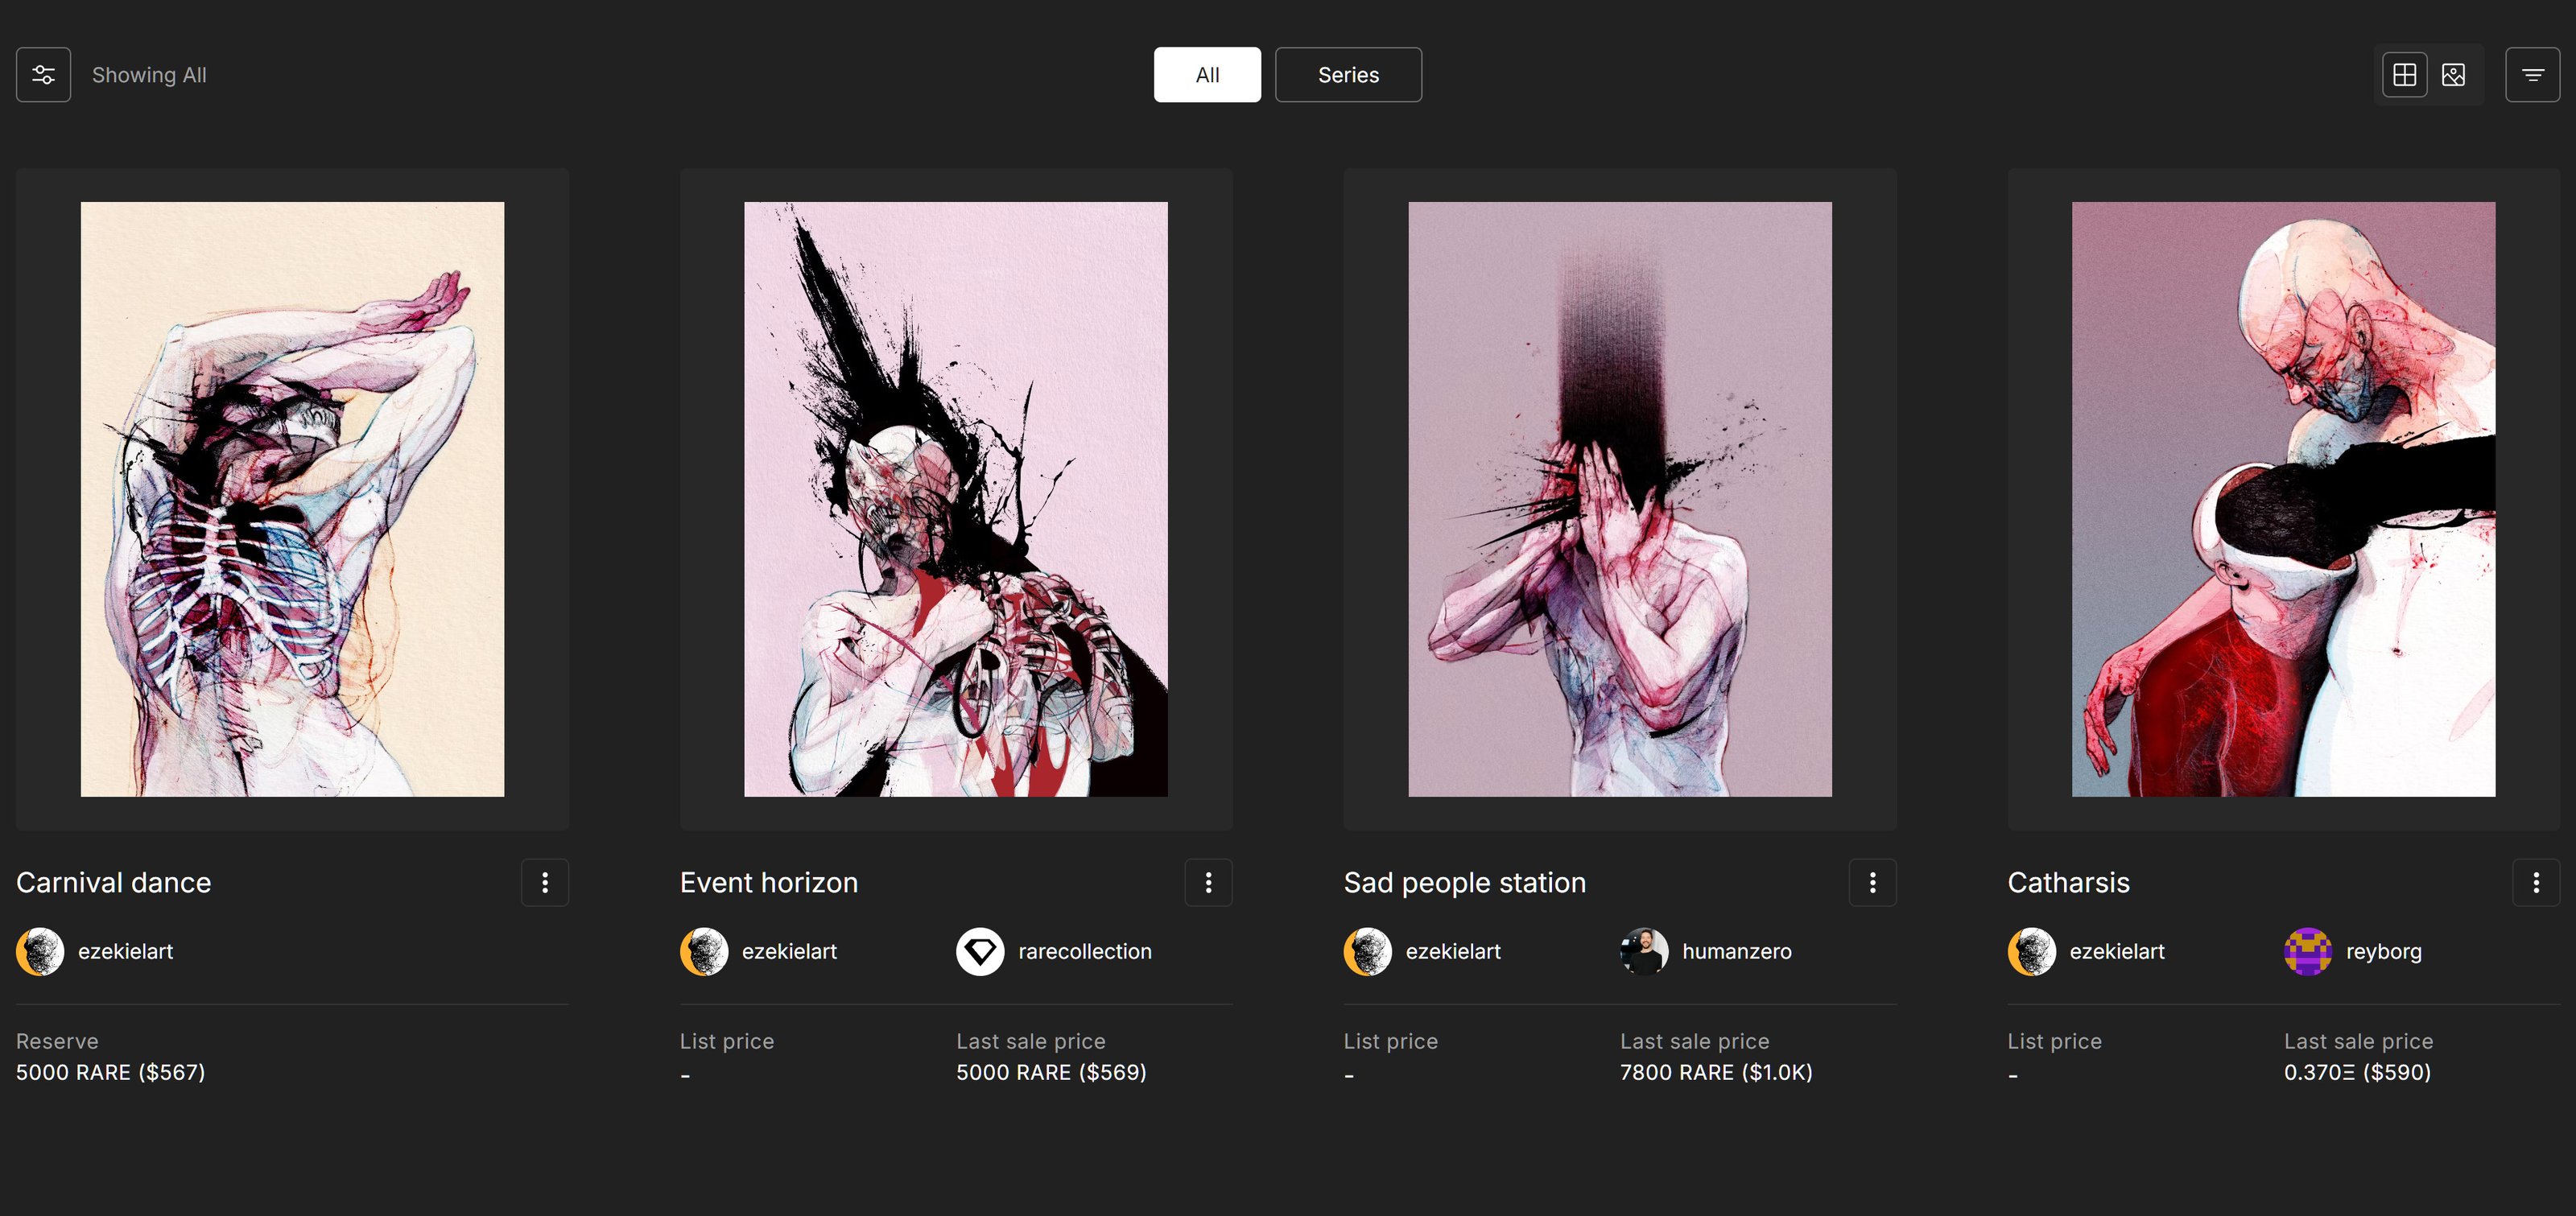Click rarecollection diamond avatar icon
The image size is (2576, 1216).
[980, 951]
